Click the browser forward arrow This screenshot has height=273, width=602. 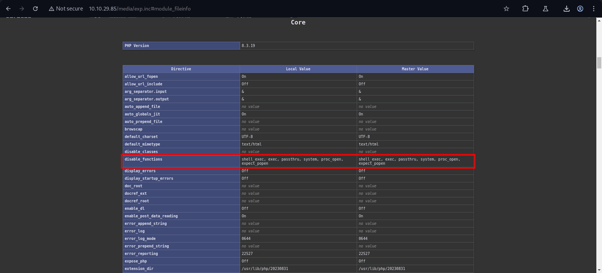point(22,9)
